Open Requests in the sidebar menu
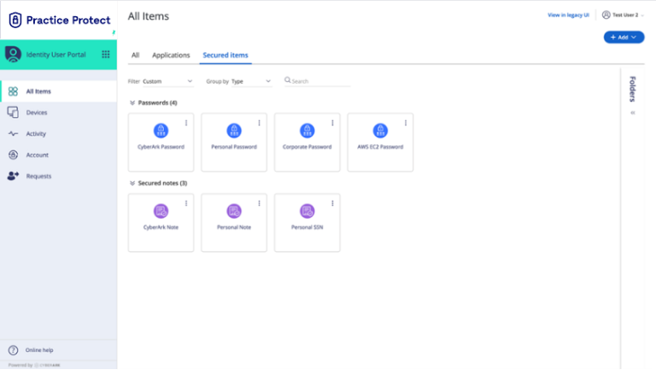 [x=59, y=176]
